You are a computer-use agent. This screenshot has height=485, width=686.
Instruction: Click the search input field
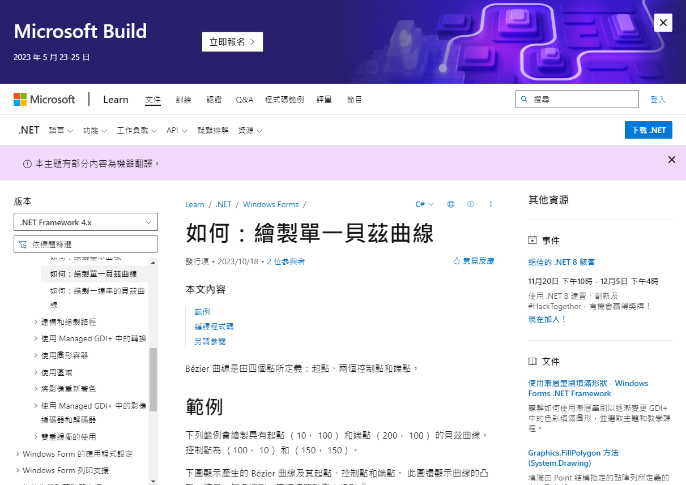(577, 99)
